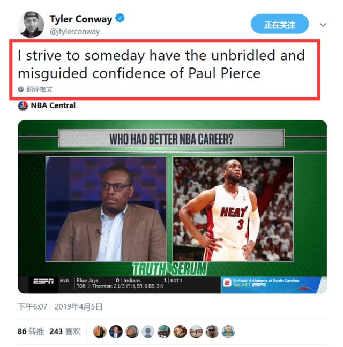Click the first liker's avatar

click(100, 331)
